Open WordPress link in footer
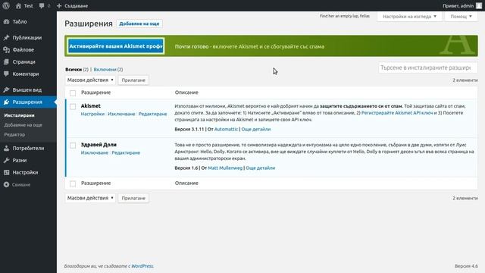Image resolution: width=485 pixels, height=273 pixels. point(142,266)
